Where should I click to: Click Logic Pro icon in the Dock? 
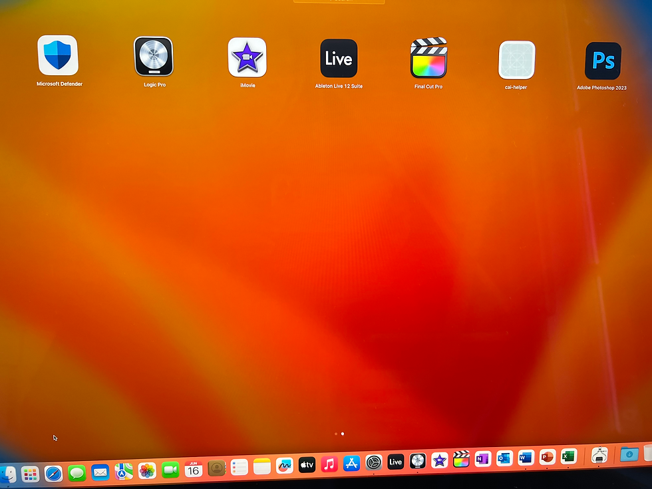point(418,460)
